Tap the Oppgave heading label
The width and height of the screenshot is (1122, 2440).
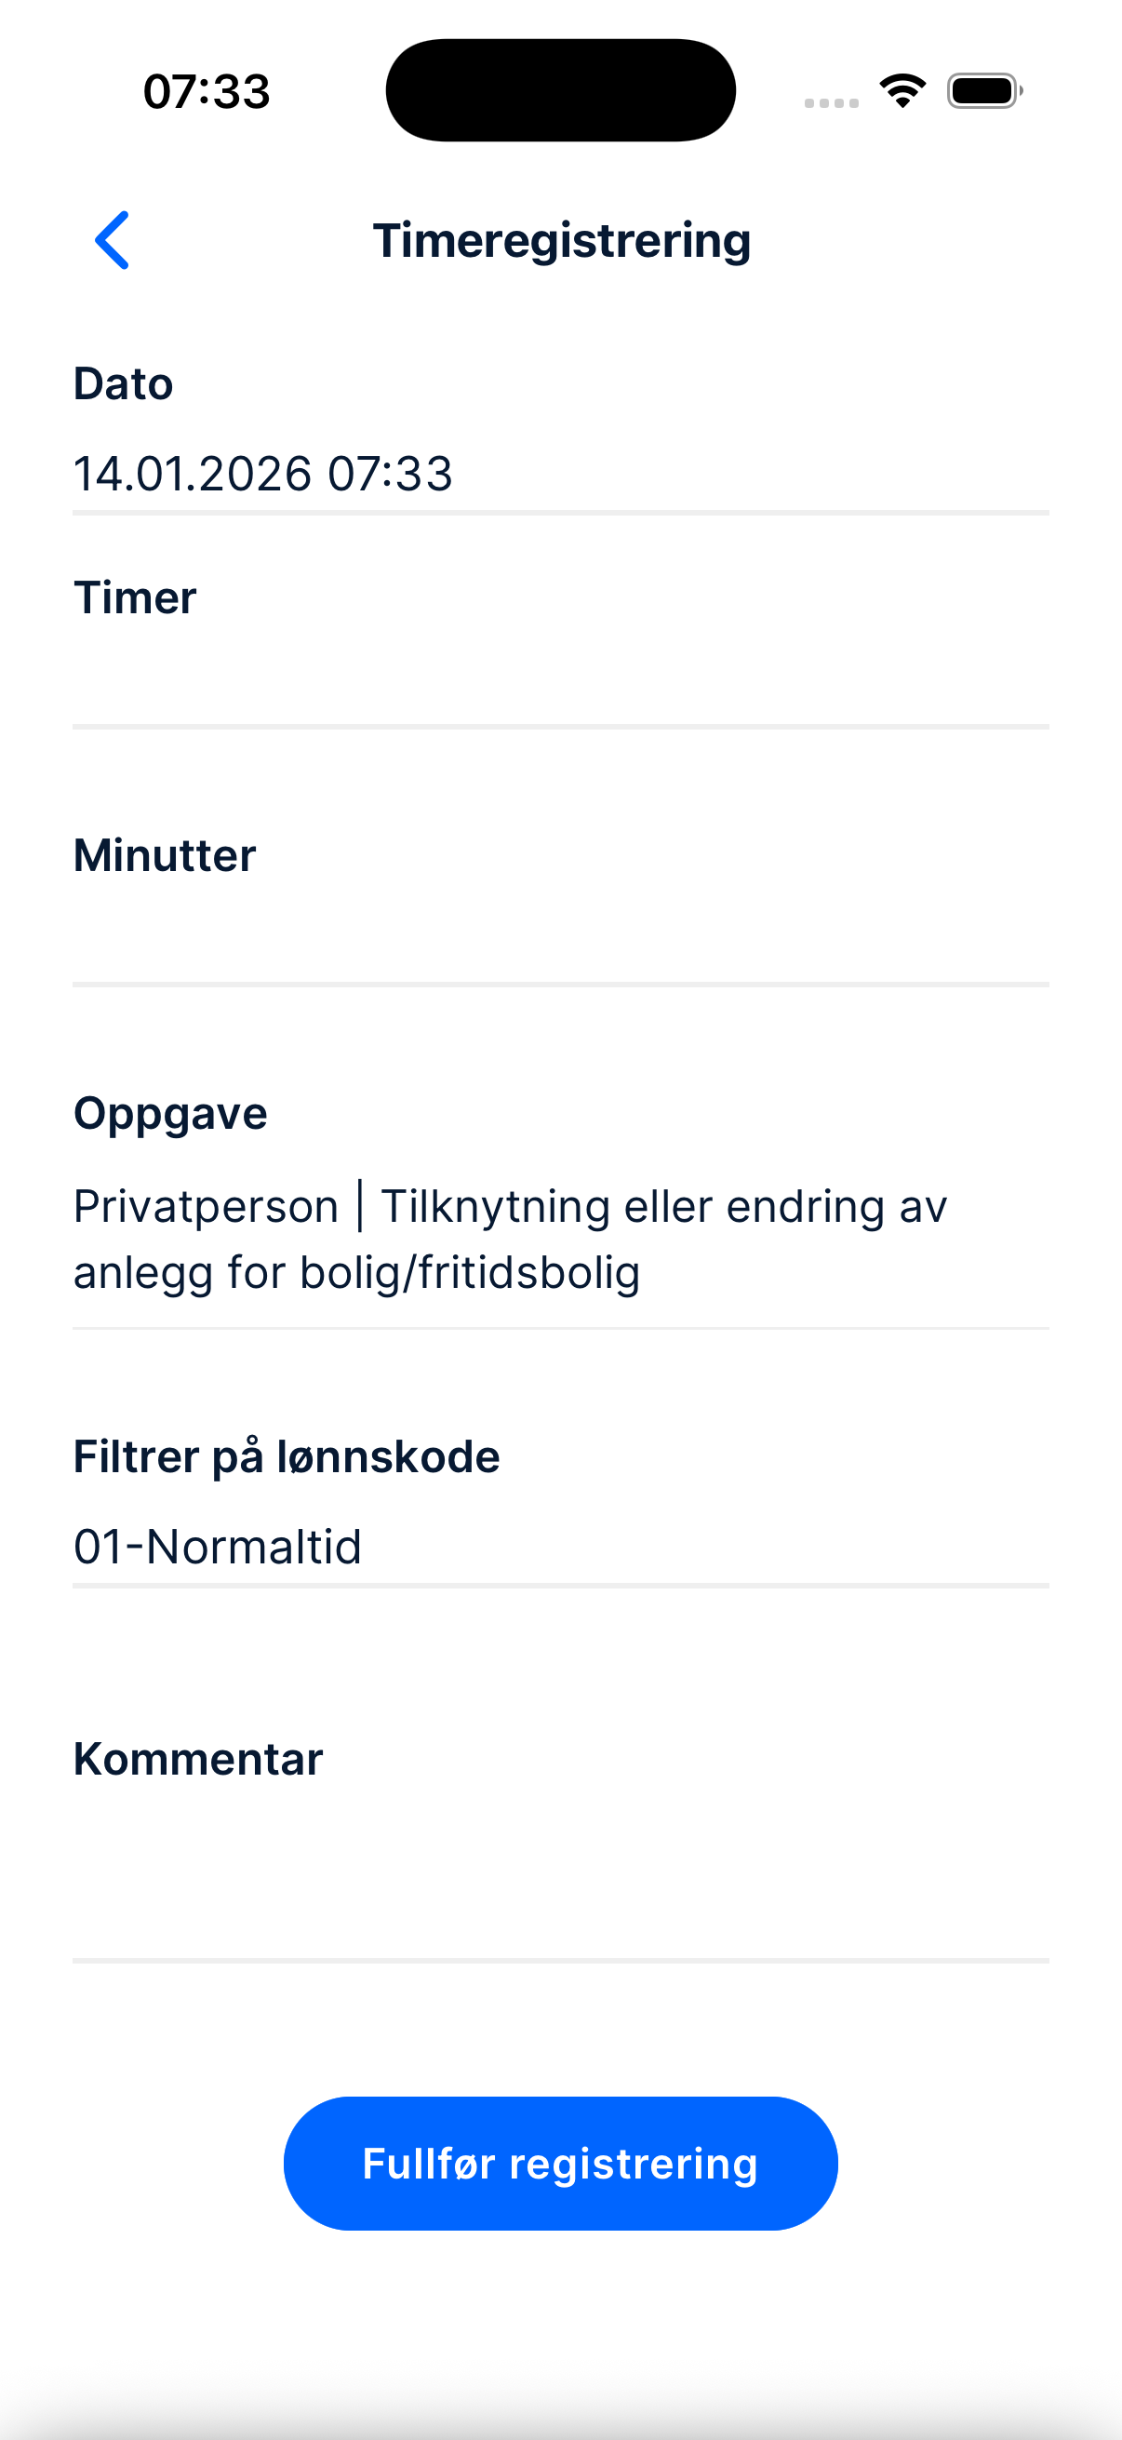[x=170, y=1113]
